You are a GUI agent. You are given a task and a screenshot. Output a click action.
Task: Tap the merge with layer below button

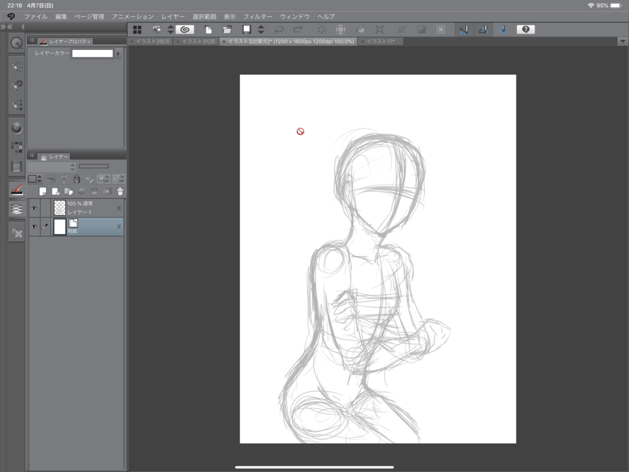point(94,190)
